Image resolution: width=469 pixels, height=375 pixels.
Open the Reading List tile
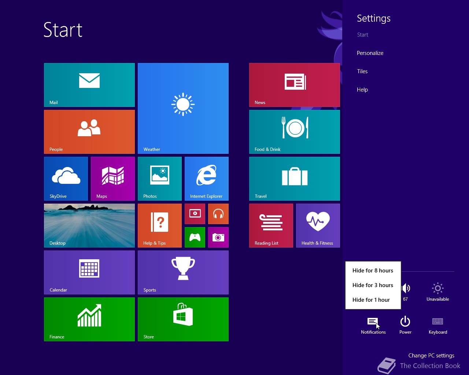tap(271, 226)
